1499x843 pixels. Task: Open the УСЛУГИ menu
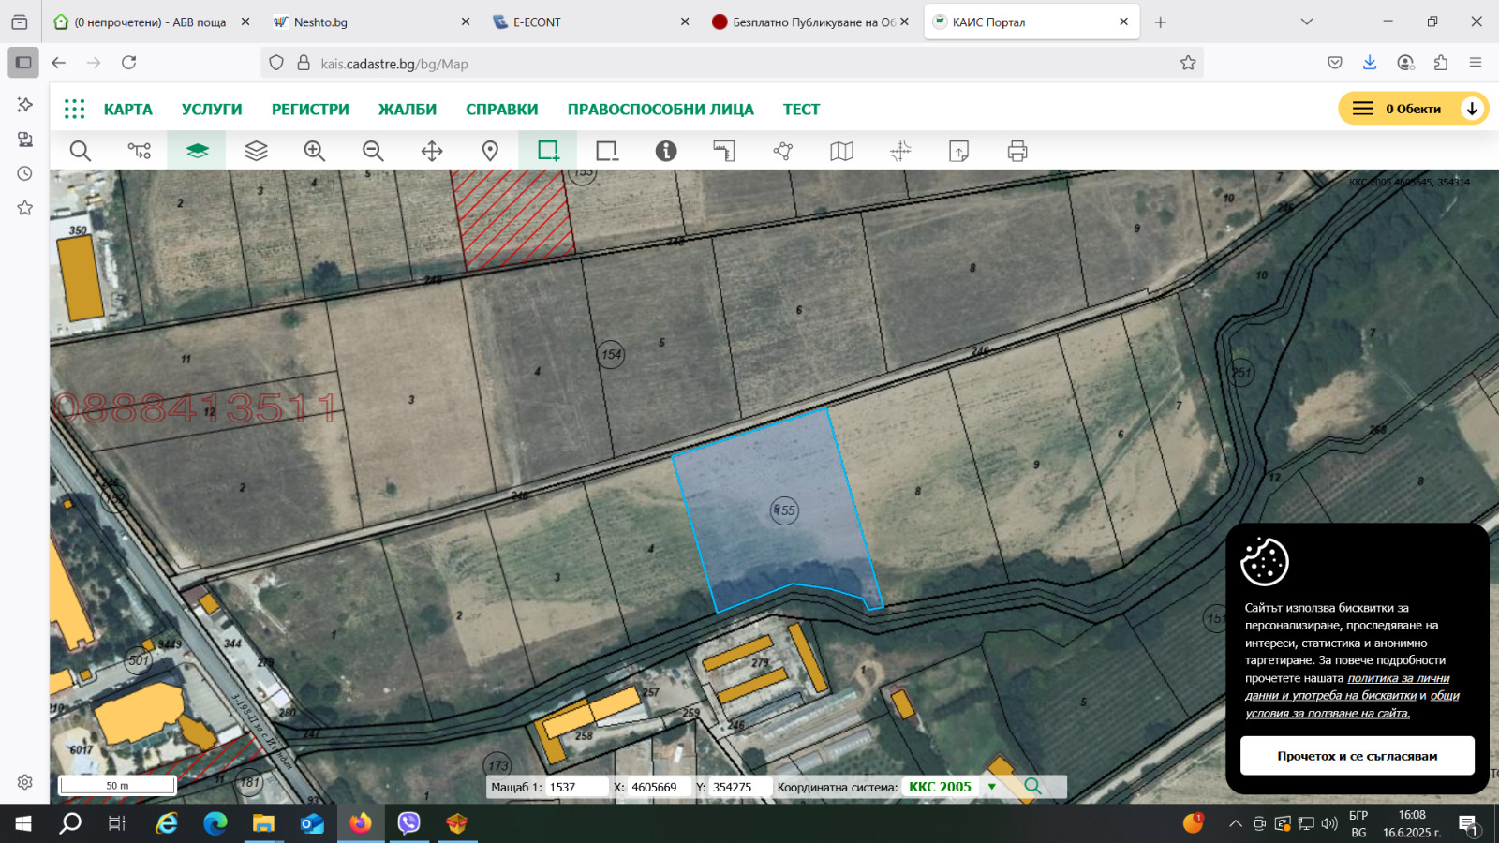(x=212, y=110)
